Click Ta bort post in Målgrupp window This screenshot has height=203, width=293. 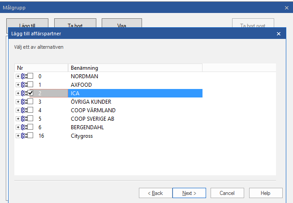pyautogui.click(x=253, y=23)
